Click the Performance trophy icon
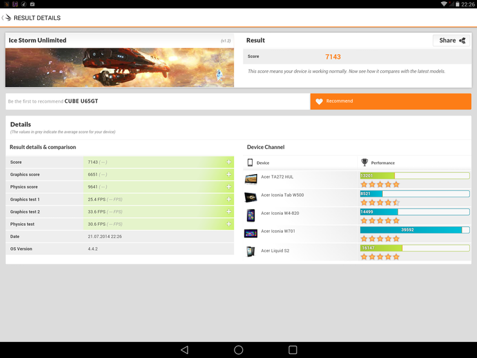The height and width of the screenshot is (358, 477). click(364, 163)
